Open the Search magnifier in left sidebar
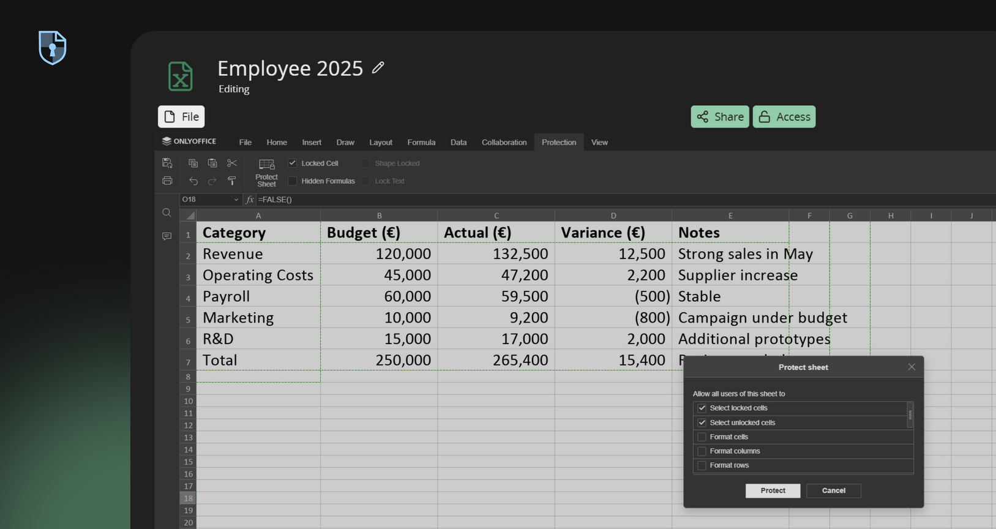This screenshot has height=529, width=996. 167,213
